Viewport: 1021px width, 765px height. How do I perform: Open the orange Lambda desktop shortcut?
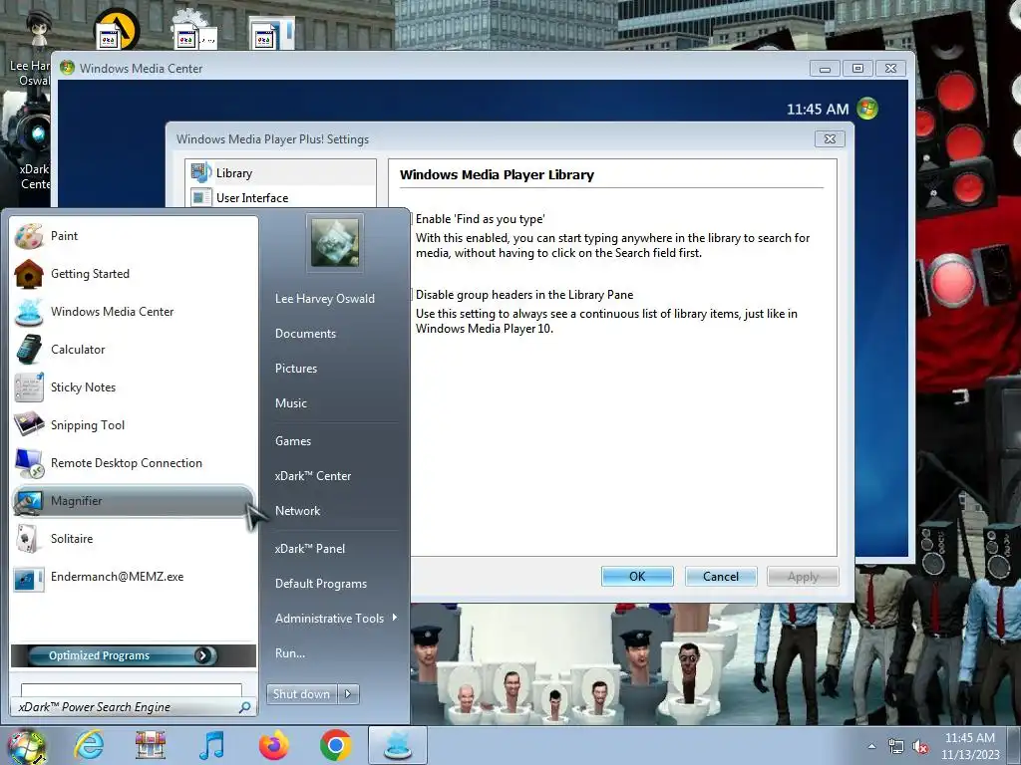(117, 29)
